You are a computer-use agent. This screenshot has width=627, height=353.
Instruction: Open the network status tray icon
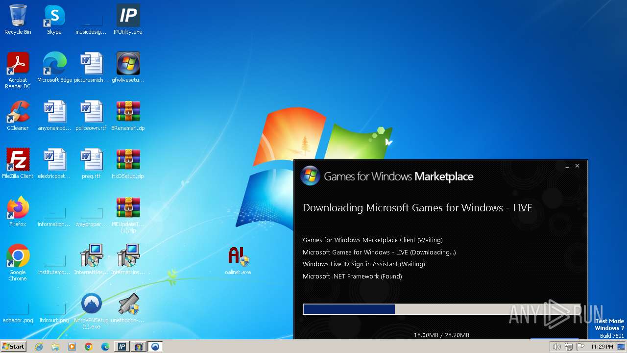(569, 347)
